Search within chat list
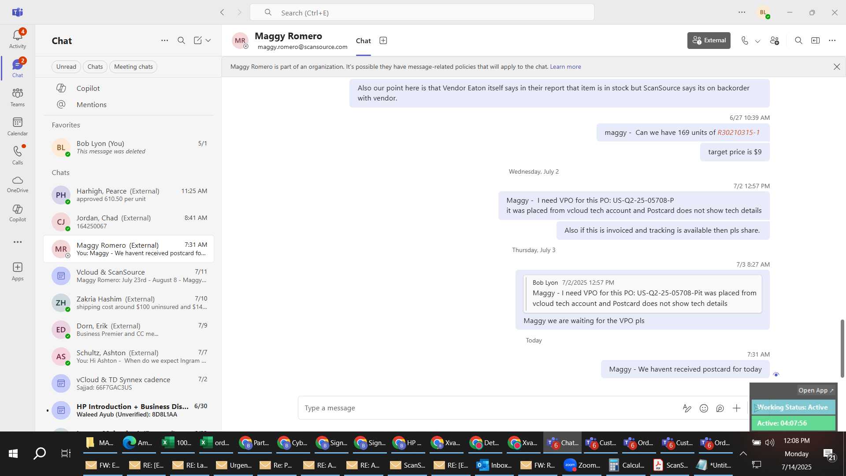This screenshot has height=476, width=846. point(181,41)
